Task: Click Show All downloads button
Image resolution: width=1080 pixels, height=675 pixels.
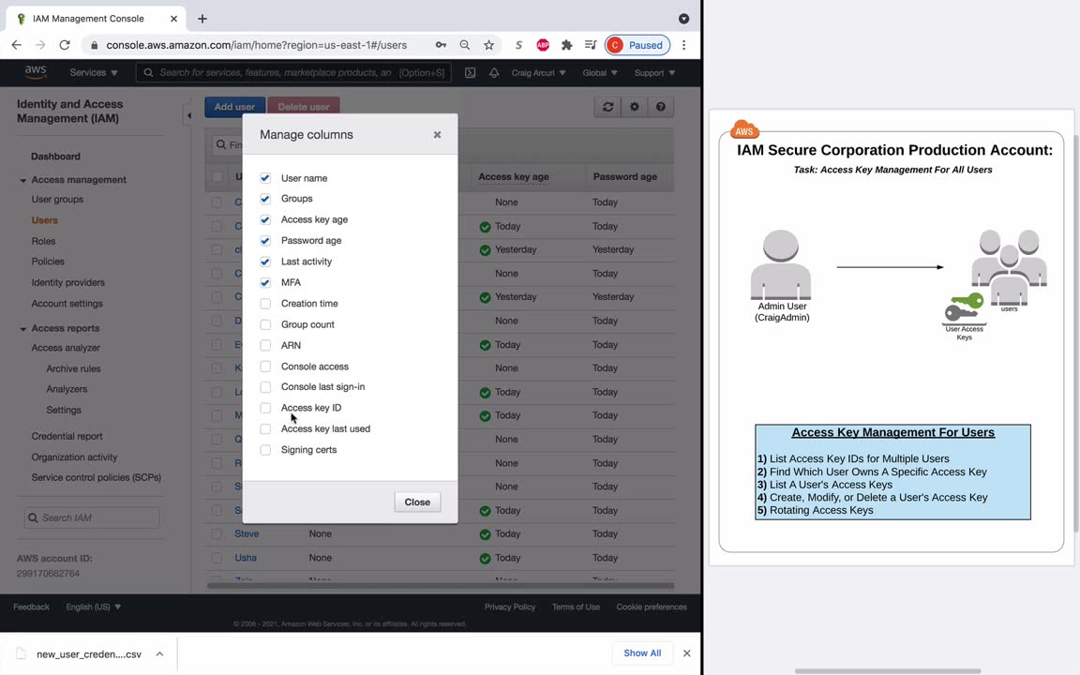Action: point(642,652)
